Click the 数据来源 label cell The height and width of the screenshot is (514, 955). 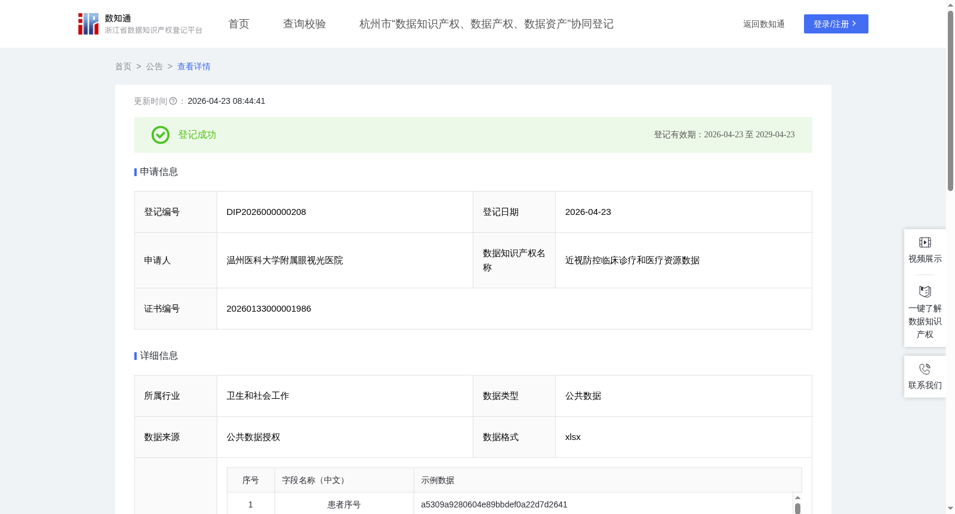tap(176, 437)
